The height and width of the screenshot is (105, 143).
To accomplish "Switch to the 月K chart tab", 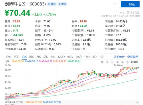I will (39, 57).
